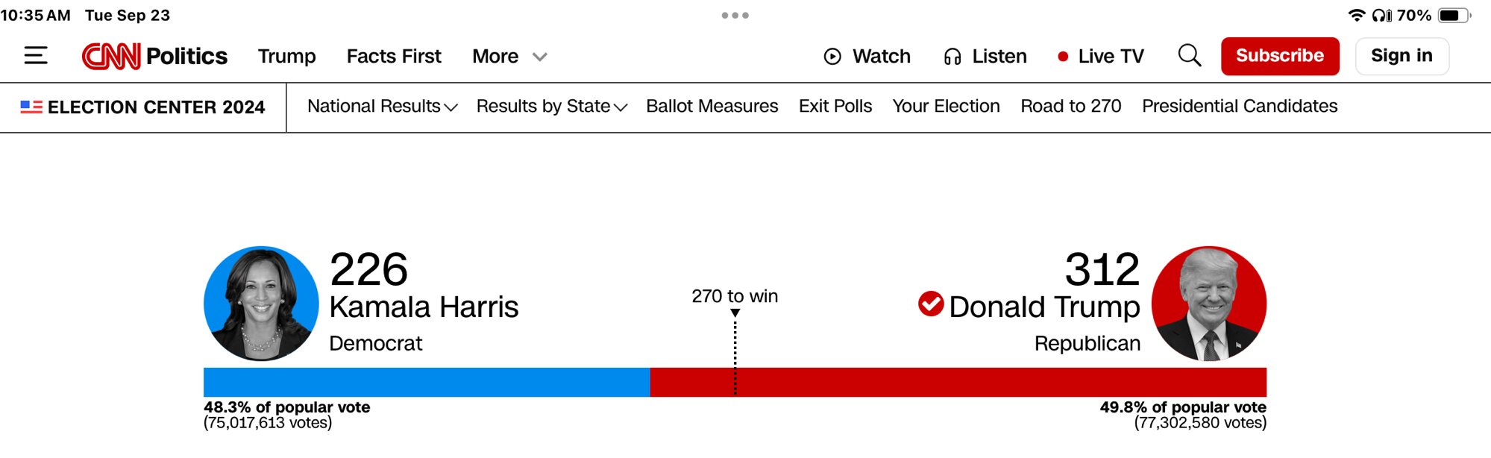The width and height of the screenshot is (1491, 458).
Task: Click the CNN logo
Action: tap(111, 56)
